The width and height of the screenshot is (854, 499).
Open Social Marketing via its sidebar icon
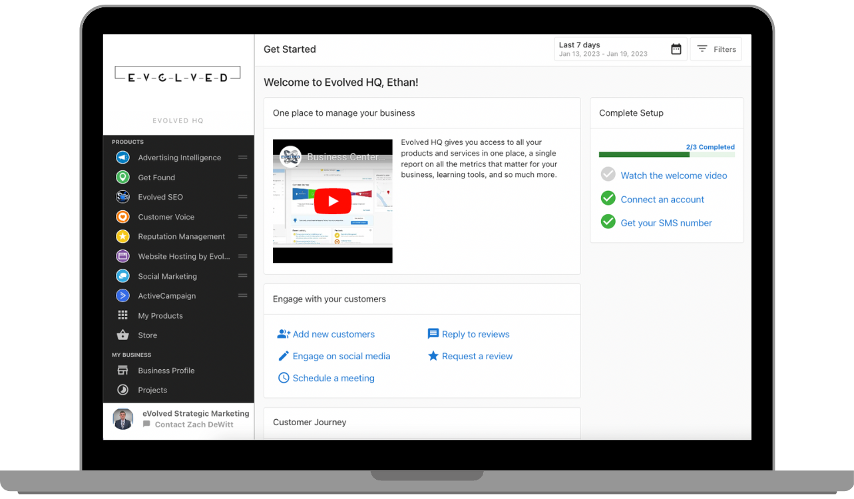coord(122,275)
